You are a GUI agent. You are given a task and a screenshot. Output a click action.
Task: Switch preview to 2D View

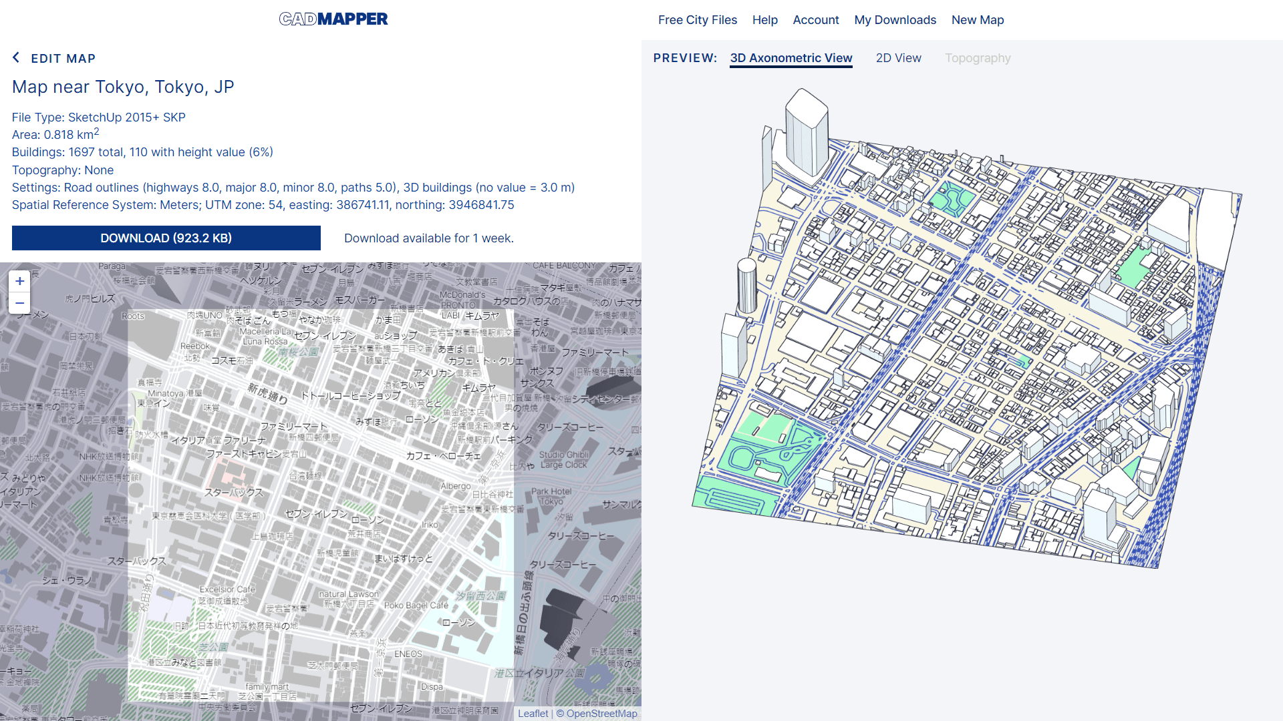click(898, 58)
